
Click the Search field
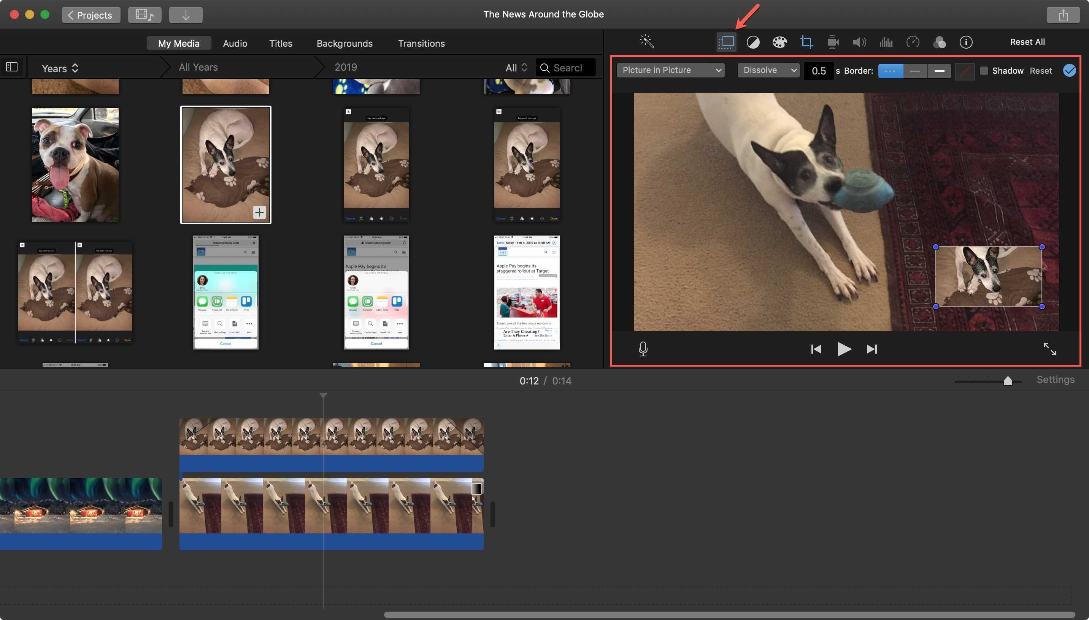565,68
